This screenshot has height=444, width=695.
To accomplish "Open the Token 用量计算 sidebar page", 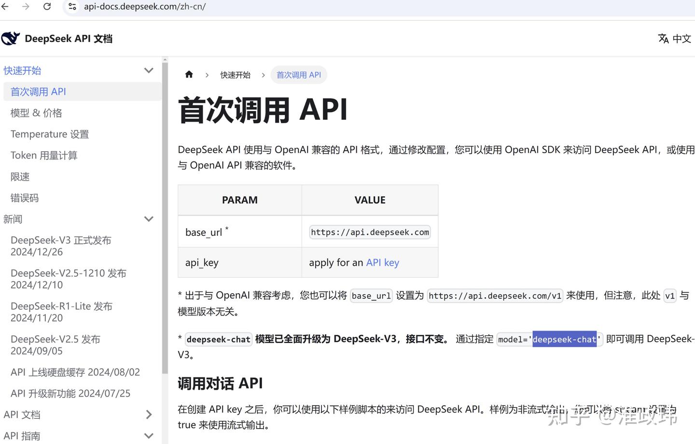I will 43,155.
